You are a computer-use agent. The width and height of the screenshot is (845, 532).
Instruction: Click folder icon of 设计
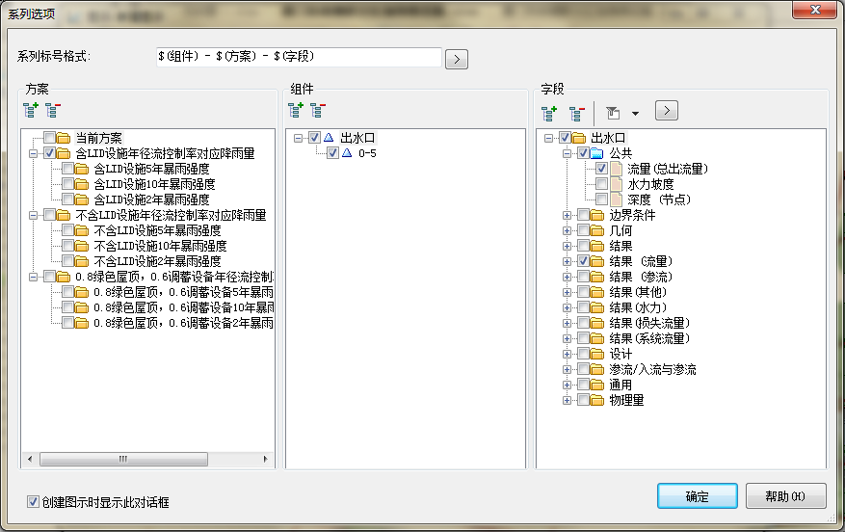pyautogui.click(x=596, y=354)
